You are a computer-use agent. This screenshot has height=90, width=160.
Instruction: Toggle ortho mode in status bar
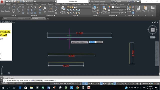point(86,83)
